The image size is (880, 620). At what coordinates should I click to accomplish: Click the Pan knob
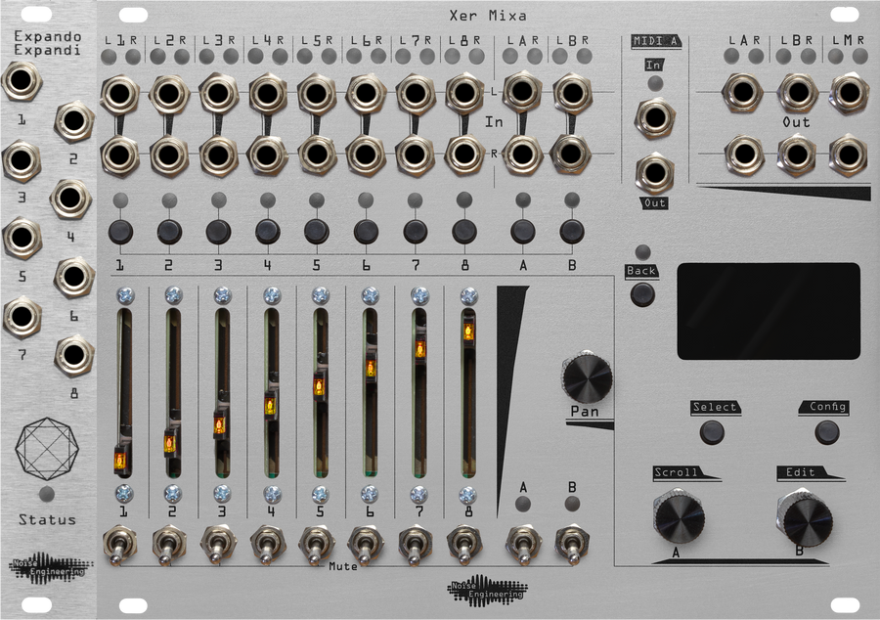point(588,376)
